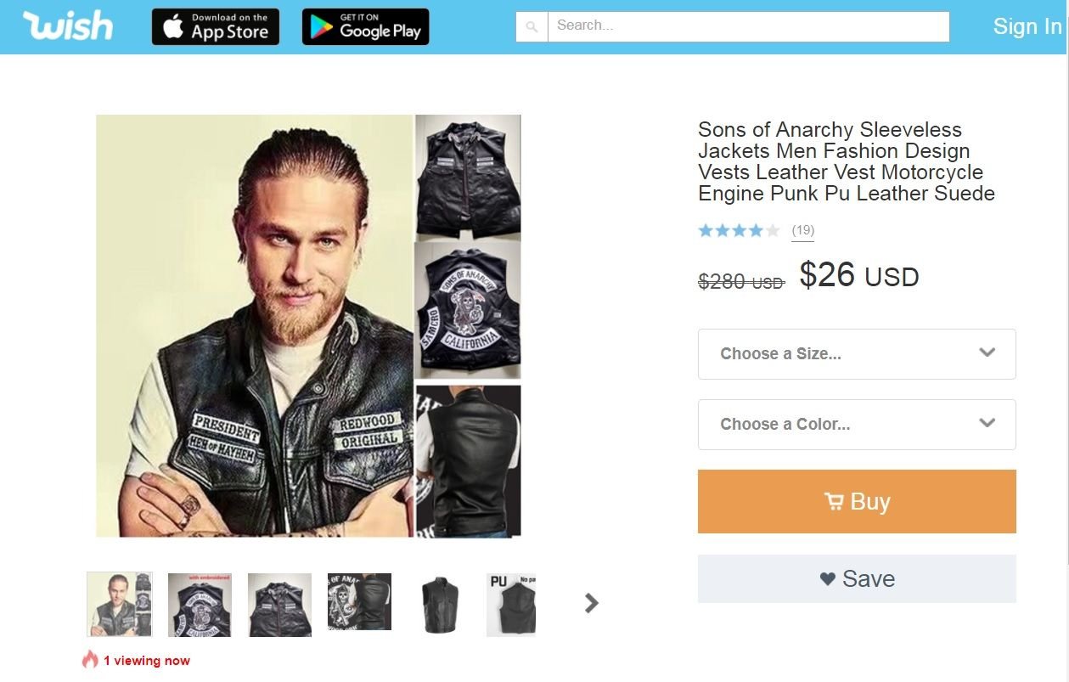Select the fifth thumbnail of plain vest
This screenshot has width=1069, height=682.
[440, 604]
